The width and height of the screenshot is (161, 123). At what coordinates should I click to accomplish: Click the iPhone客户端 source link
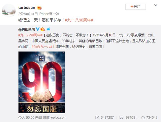[49, 14]
